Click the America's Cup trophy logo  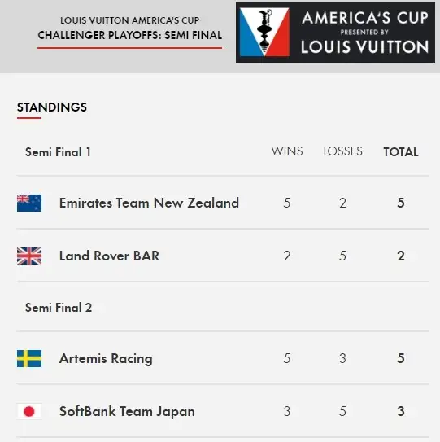pyautogui.click(x=264, y=32)
